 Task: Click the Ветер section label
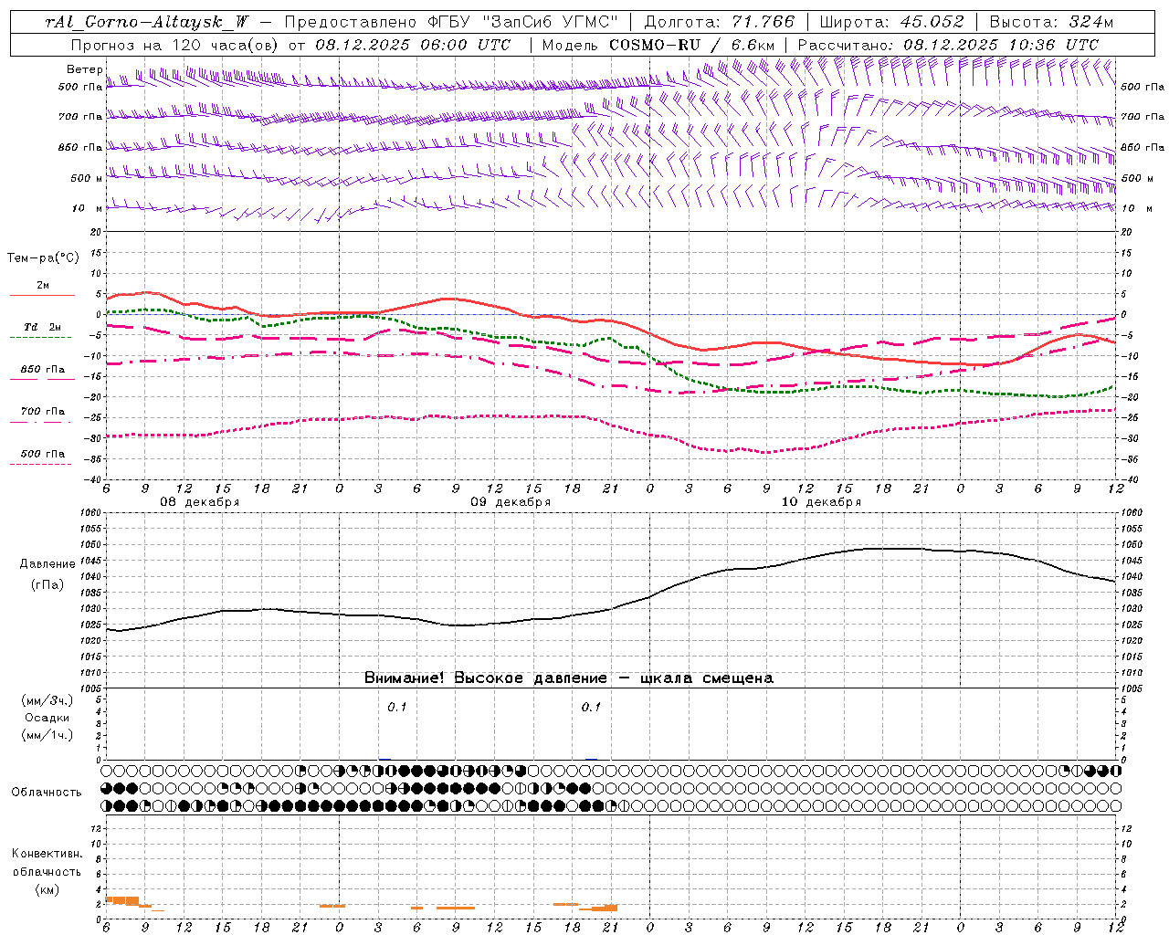[84, 69]
